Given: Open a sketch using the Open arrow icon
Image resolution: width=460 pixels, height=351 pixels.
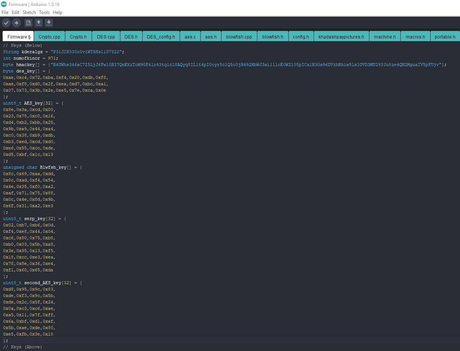Looking at the screenshot, I should pos(38,23).
